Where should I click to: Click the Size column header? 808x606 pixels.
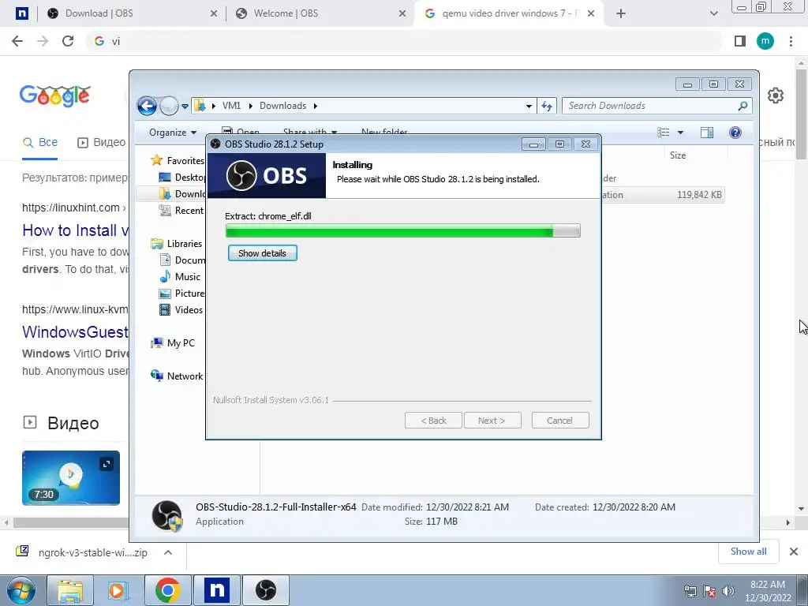[x=678, y=155]
